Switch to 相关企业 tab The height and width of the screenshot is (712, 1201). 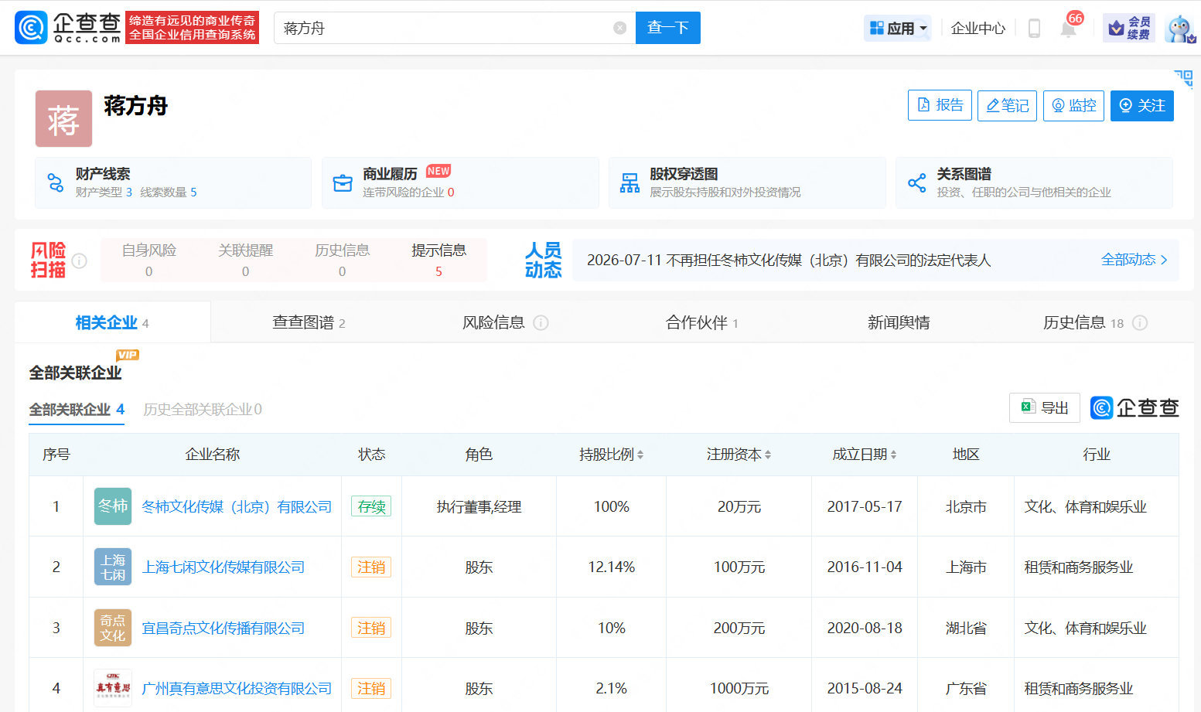point(112,322)
